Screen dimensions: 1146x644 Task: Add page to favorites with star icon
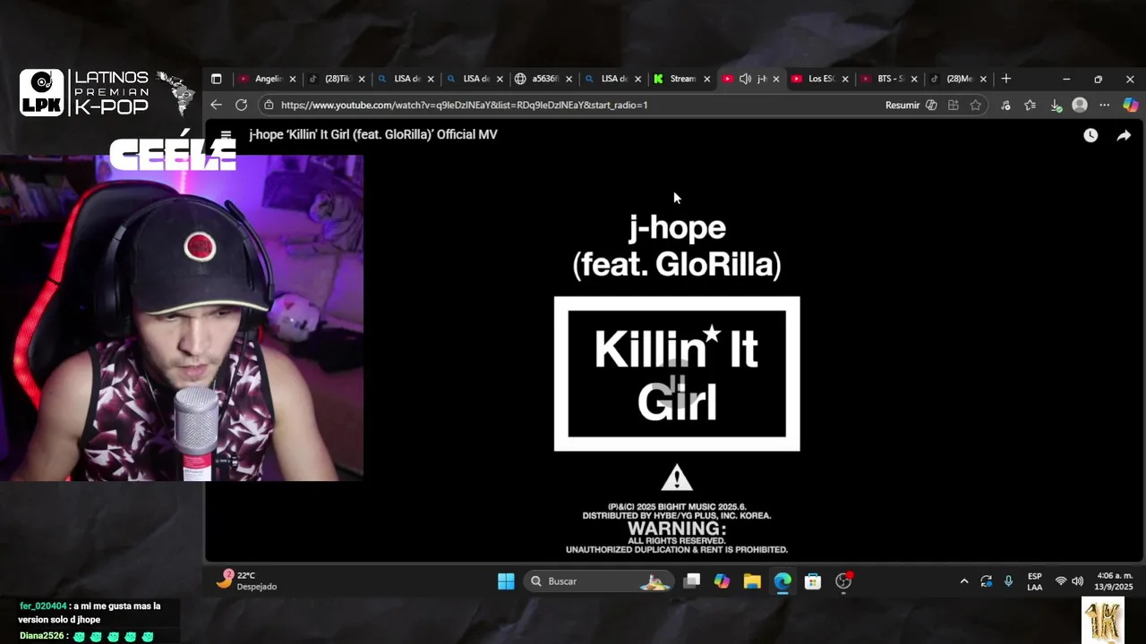[x=975, y=105]
